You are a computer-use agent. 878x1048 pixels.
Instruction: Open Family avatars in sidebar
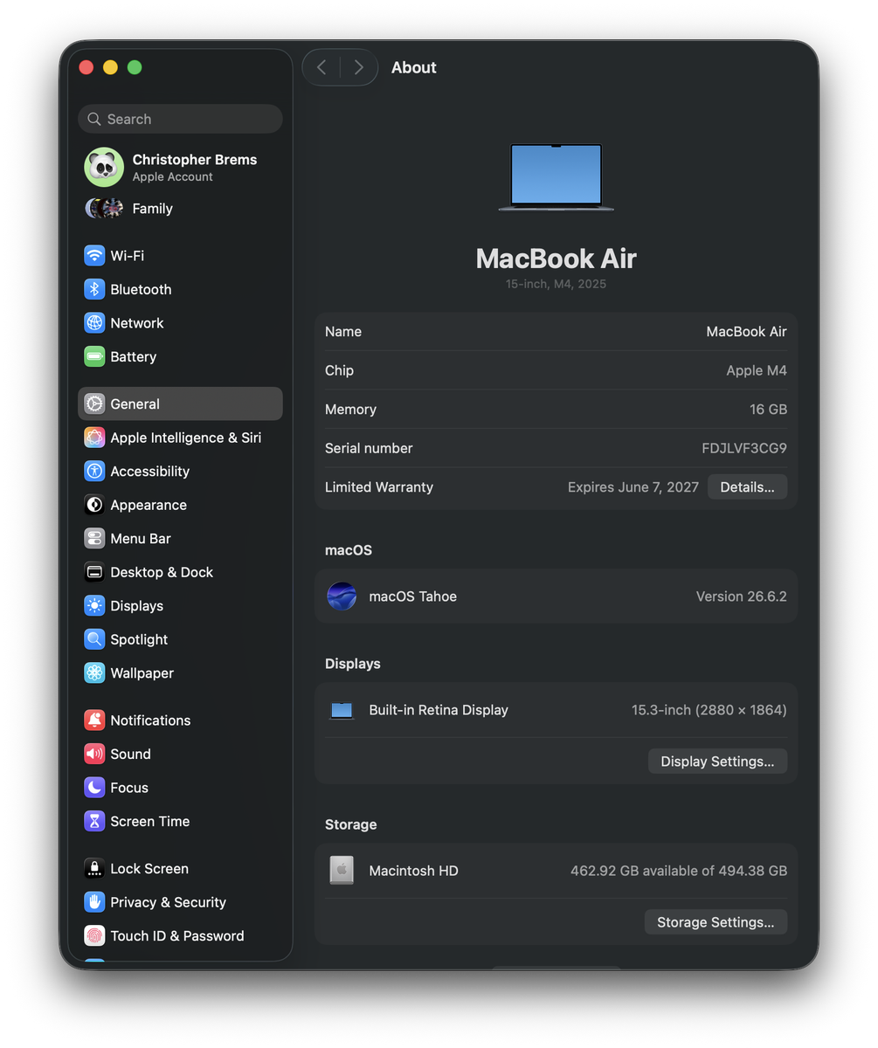[104, 209]
